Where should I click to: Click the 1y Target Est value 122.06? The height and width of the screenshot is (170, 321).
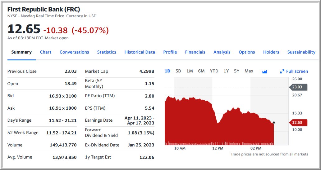[147, 157]
